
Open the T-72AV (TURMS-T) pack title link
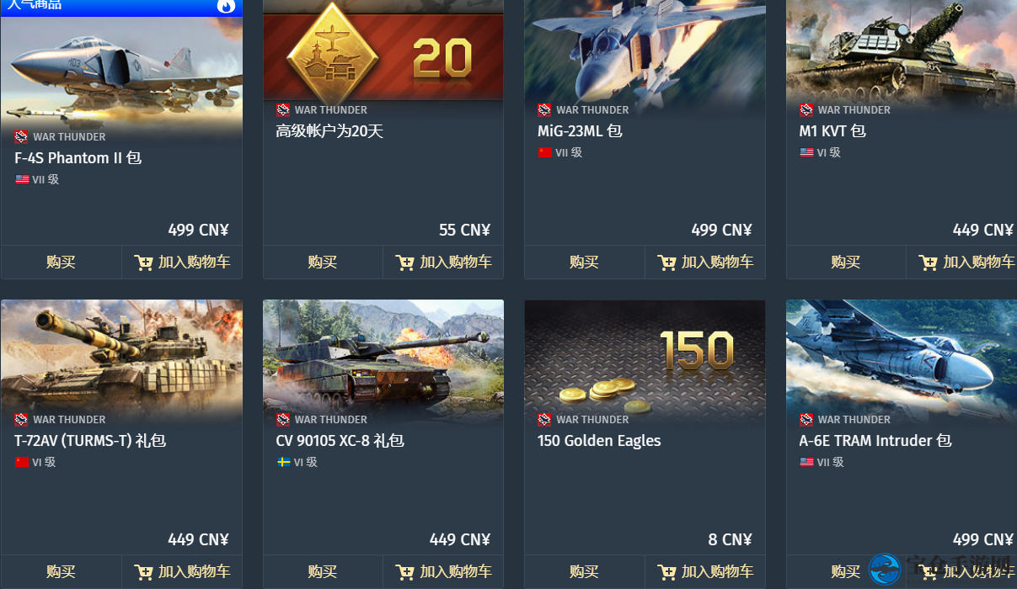click(90, 441)
